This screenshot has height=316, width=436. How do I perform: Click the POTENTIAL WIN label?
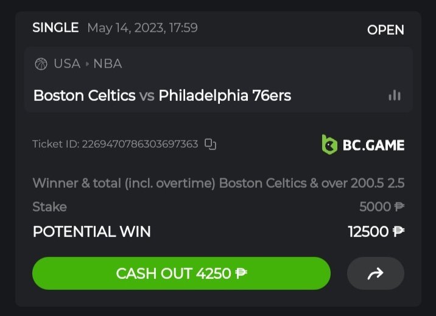coord(91,232)
